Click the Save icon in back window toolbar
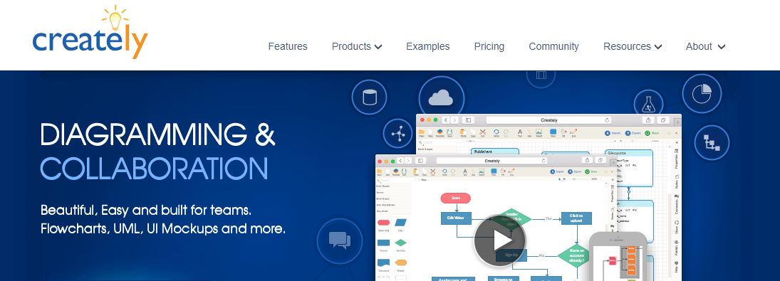The image size is (780, 281). (449, 132)
